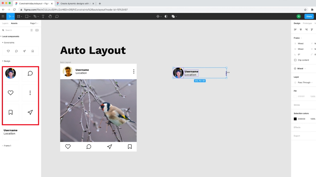Click the heart icon below the bird post
Viewport: 316px width, 177px height.
(x=68, y=147)
